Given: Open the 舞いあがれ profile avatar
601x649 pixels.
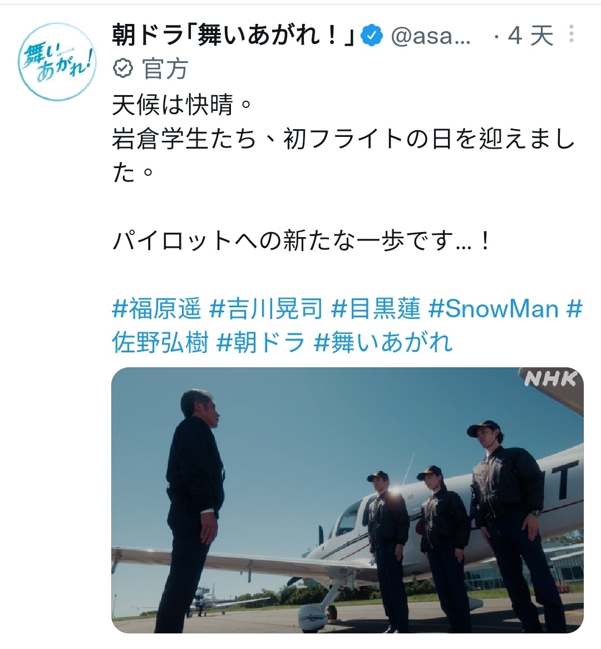Looking at the screenshot, I should (57, 62).
